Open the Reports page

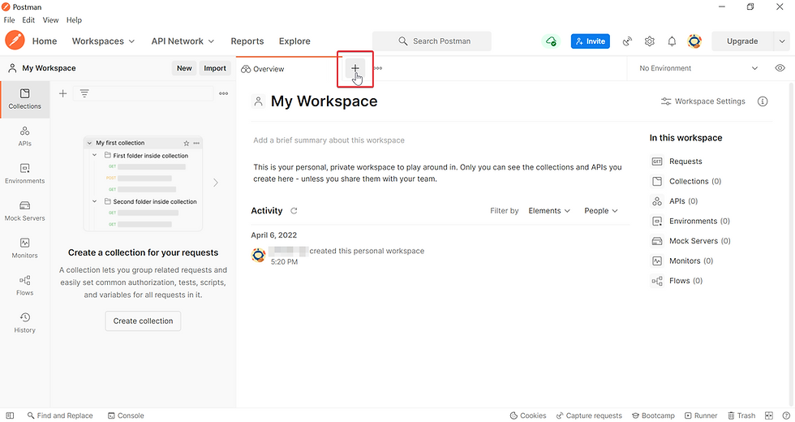(x=247, y=41)
